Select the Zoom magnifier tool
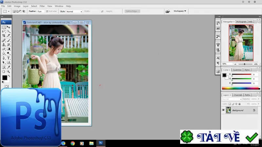The image size is (262, 147). [x=9, y=72]
